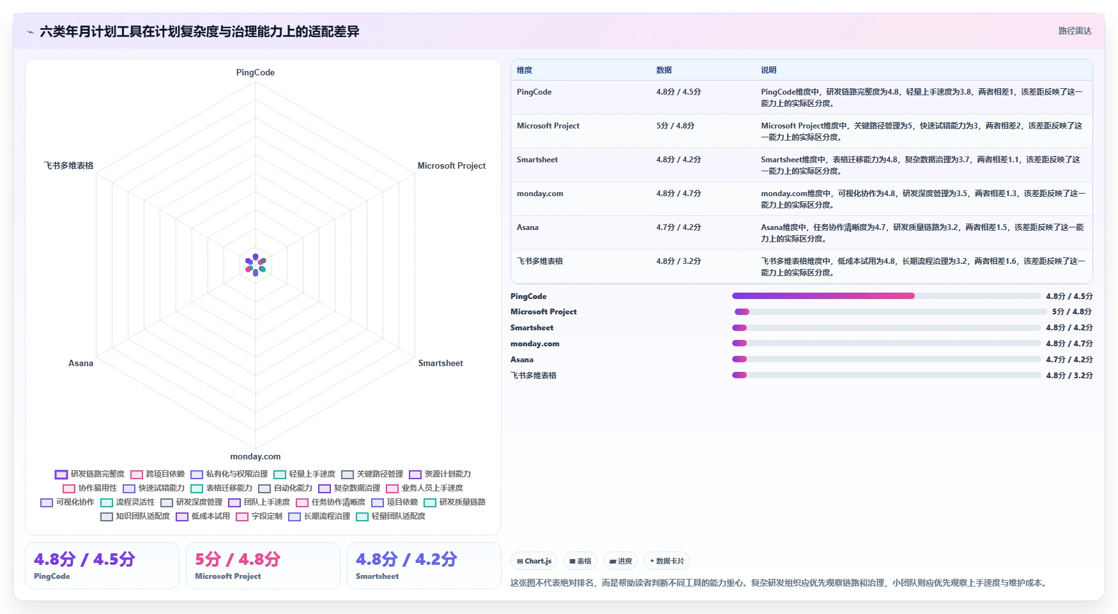Click the radar axis label monday.com

(256, 456)
